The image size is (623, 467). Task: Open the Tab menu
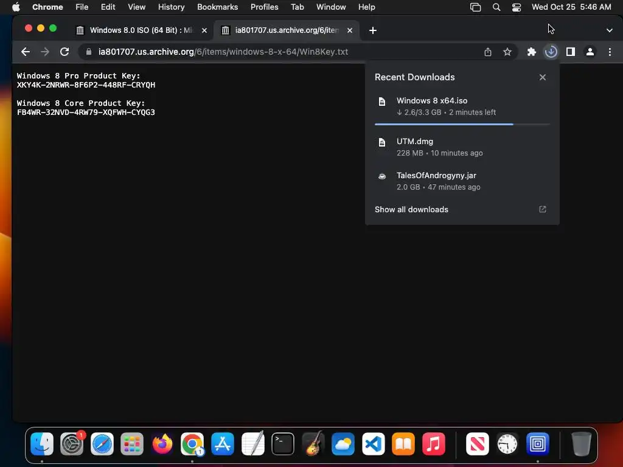297,7
